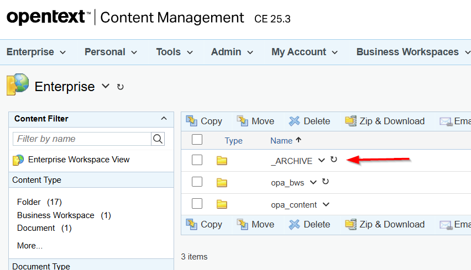Click the bottom toolbar Move icon

coord(242,224)
